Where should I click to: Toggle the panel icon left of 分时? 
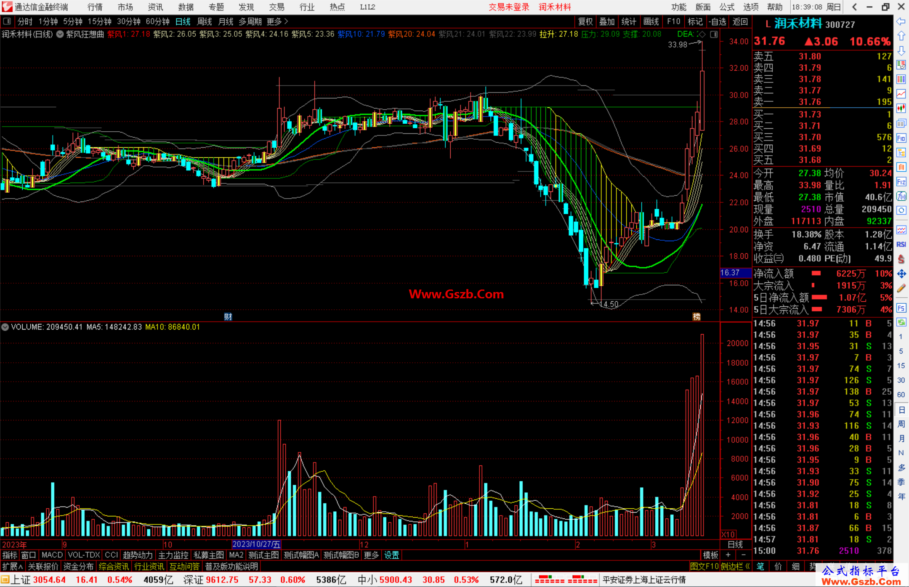click(7, 21)
